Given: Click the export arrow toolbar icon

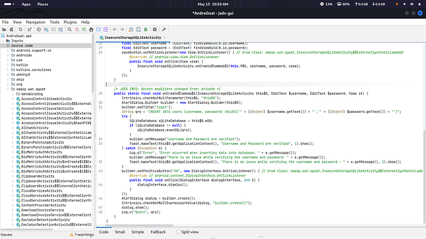Looking at the screenshot, I should pyautogui.click(x=29, y=30).
